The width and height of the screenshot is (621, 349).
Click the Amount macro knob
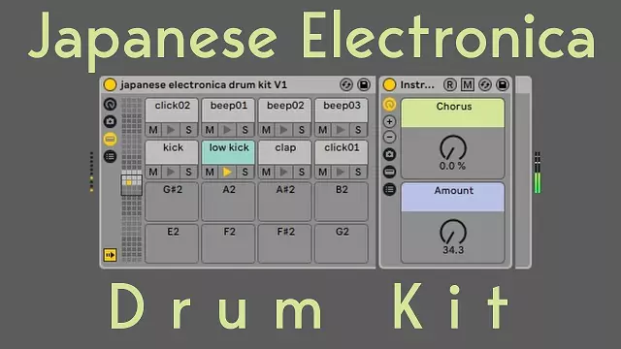(x=453, y=232)
